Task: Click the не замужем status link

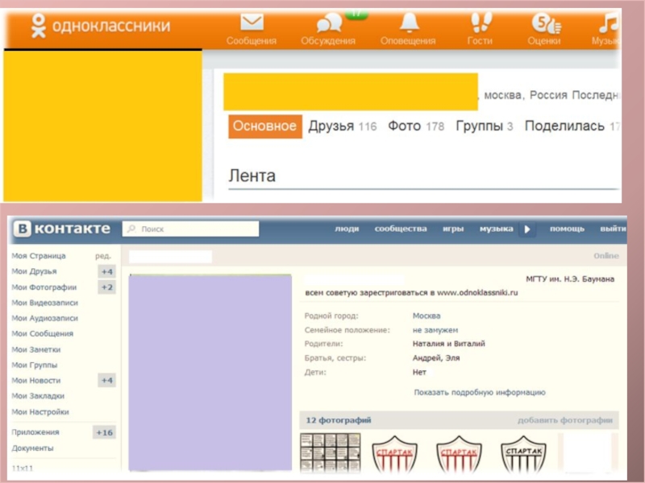Action: coord(435,330)
